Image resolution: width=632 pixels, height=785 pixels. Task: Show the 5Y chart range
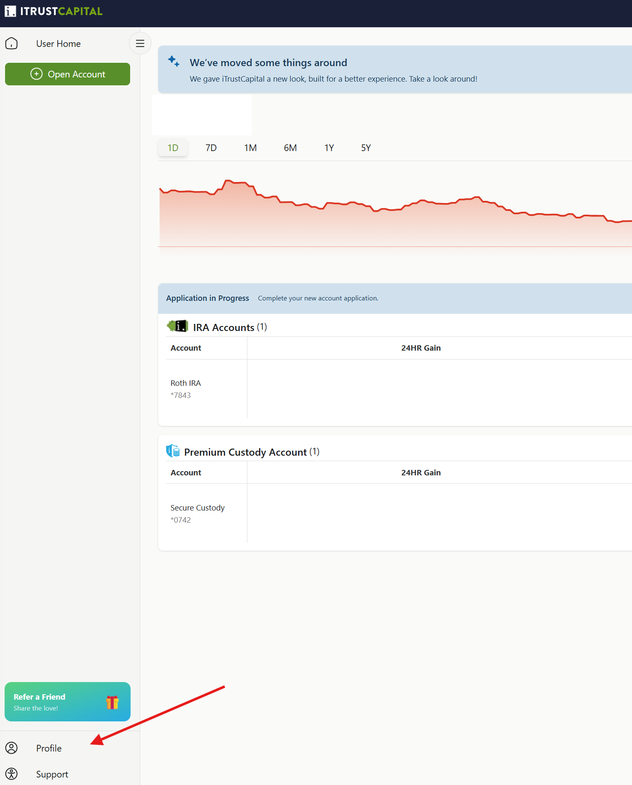tap(366, 148)
